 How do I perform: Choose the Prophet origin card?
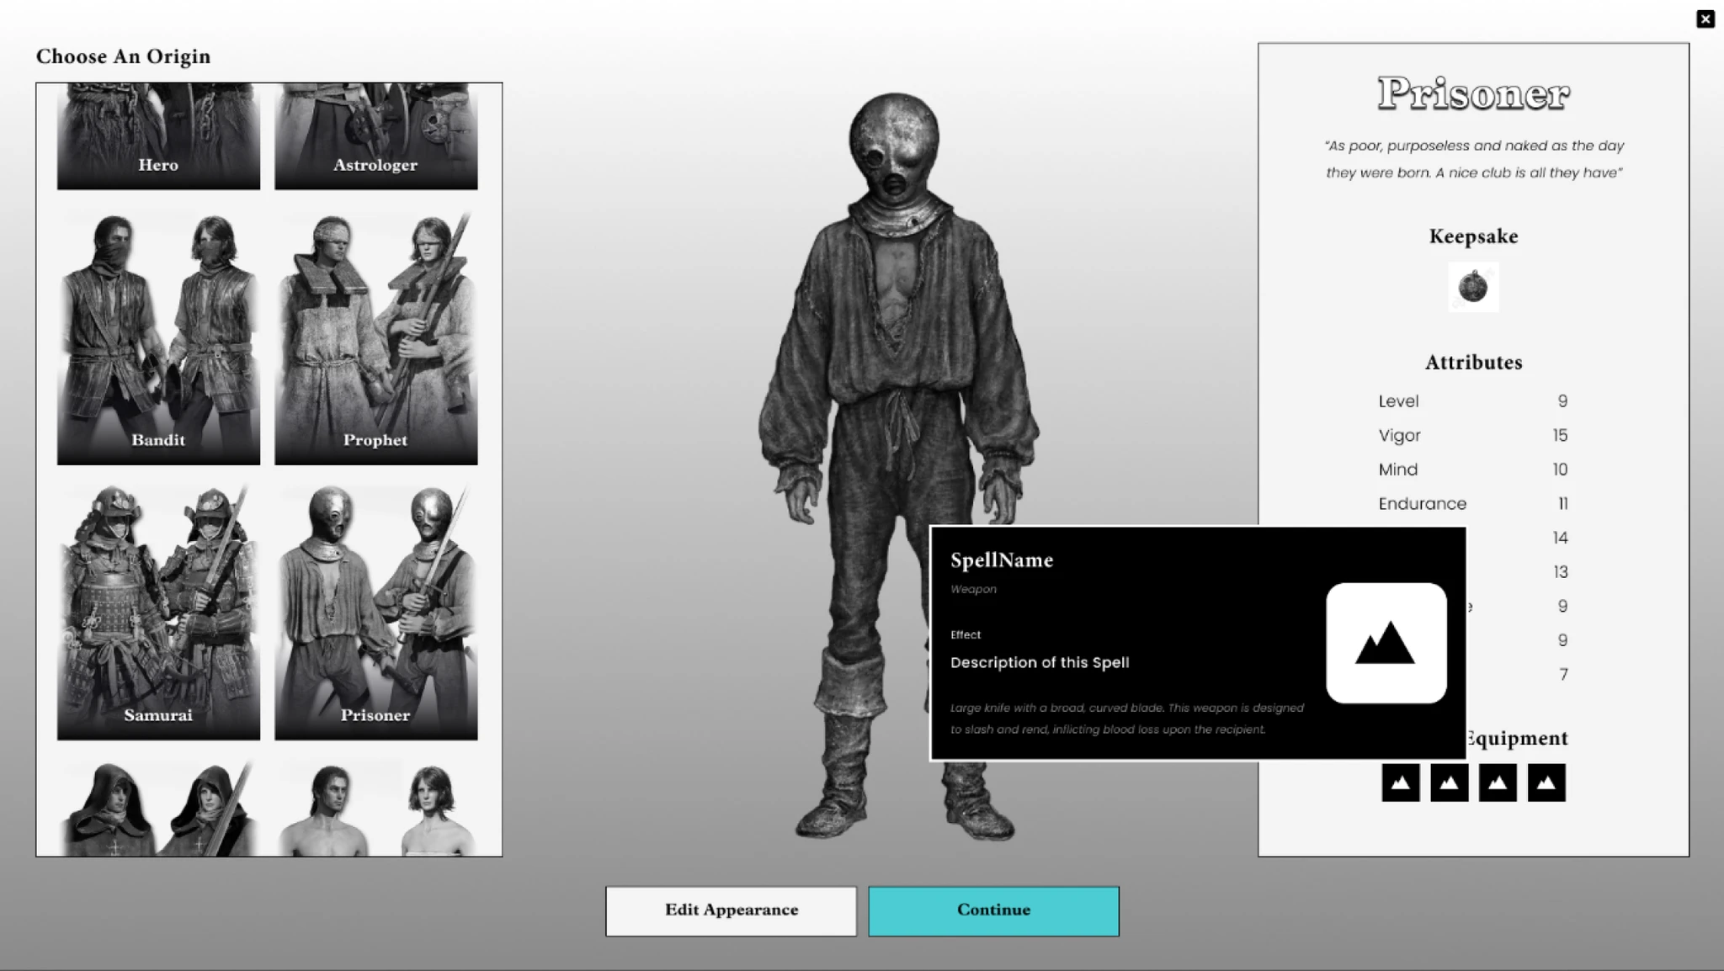coord(375,337)
